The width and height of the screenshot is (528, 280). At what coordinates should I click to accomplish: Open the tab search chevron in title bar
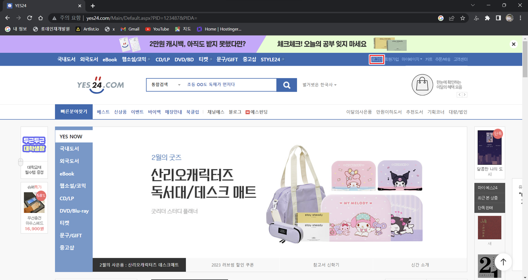pyautogui.click(x=473, y=5)
